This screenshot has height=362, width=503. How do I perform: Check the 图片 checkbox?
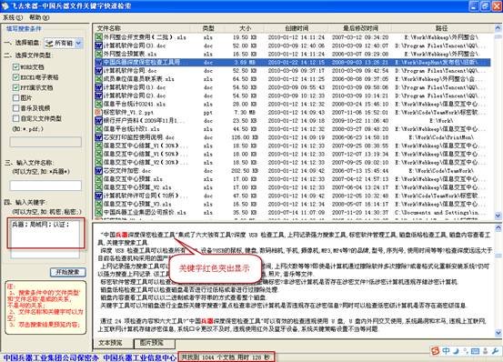click(x=16, y=97)
